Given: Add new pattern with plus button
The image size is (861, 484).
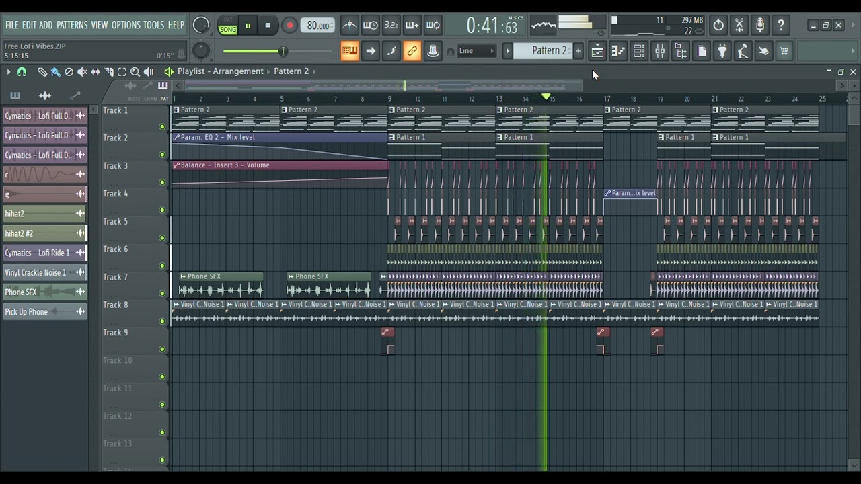Looking at the screenshot, I should [578, 51].
